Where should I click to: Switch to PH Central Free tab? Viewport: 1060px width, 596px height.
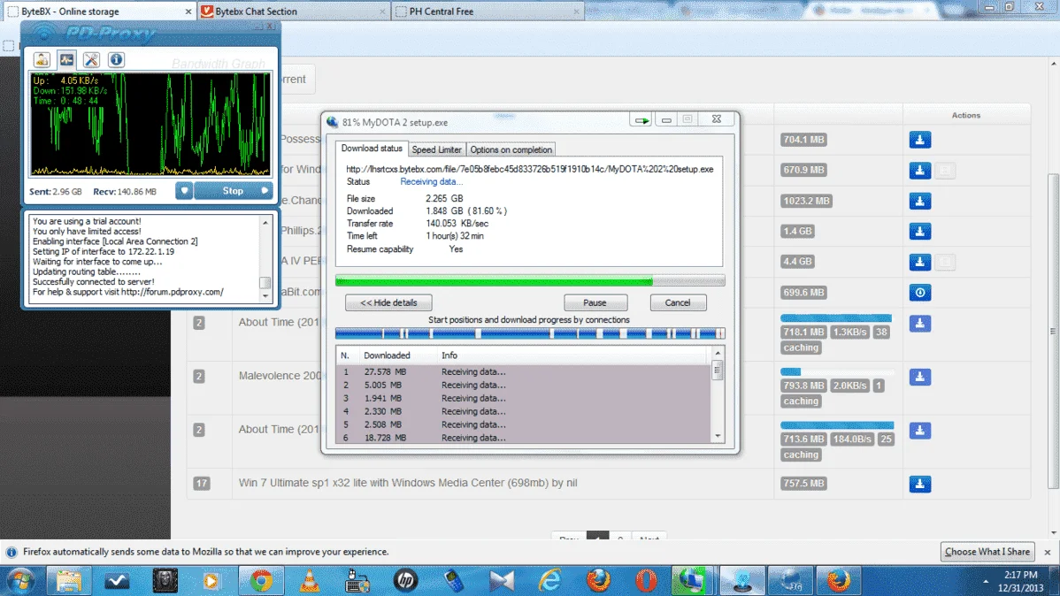coord(487,11)
